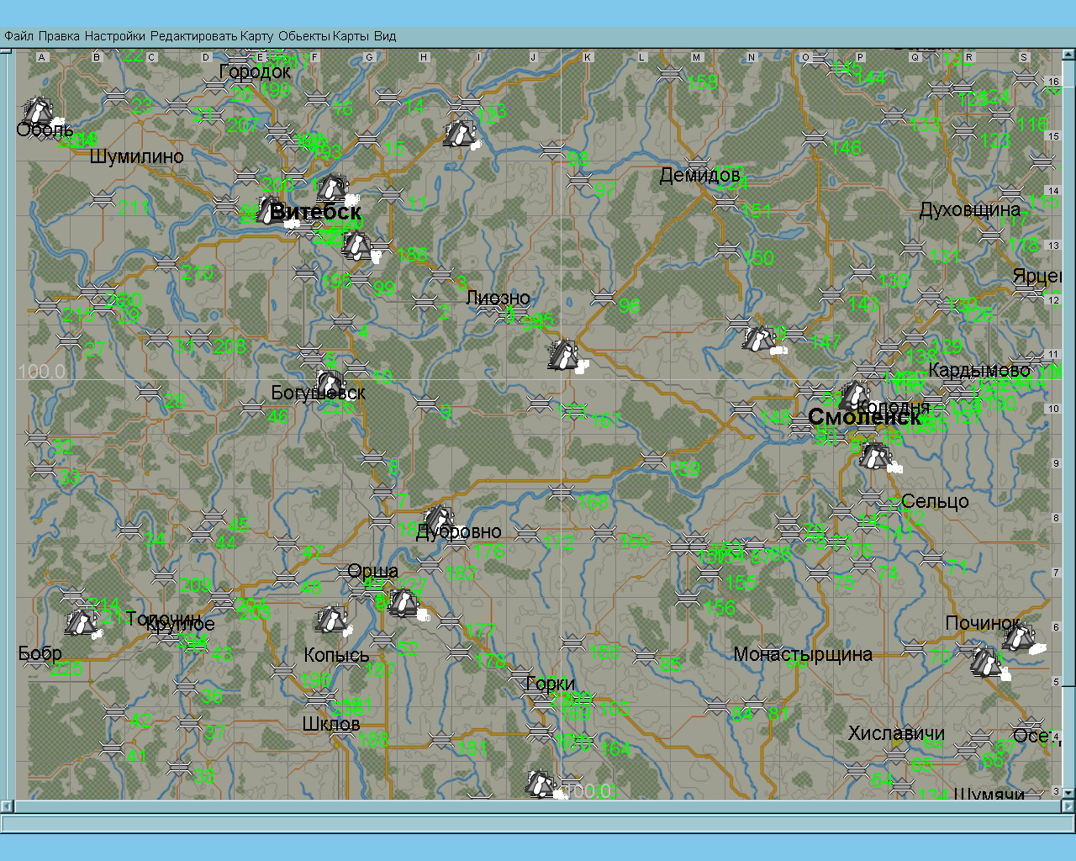Image resolution: width=1076 pixels, height=861 pixels.
Task: Click grid row label 15
Action: (1052, 136)
